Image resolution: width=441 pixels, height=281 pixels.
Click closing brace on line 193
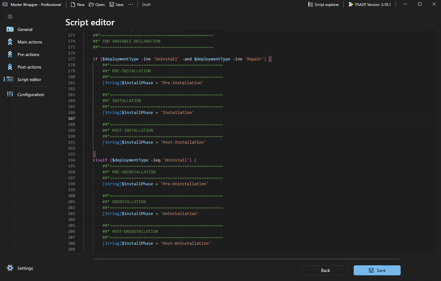click(x=94, y=154)
